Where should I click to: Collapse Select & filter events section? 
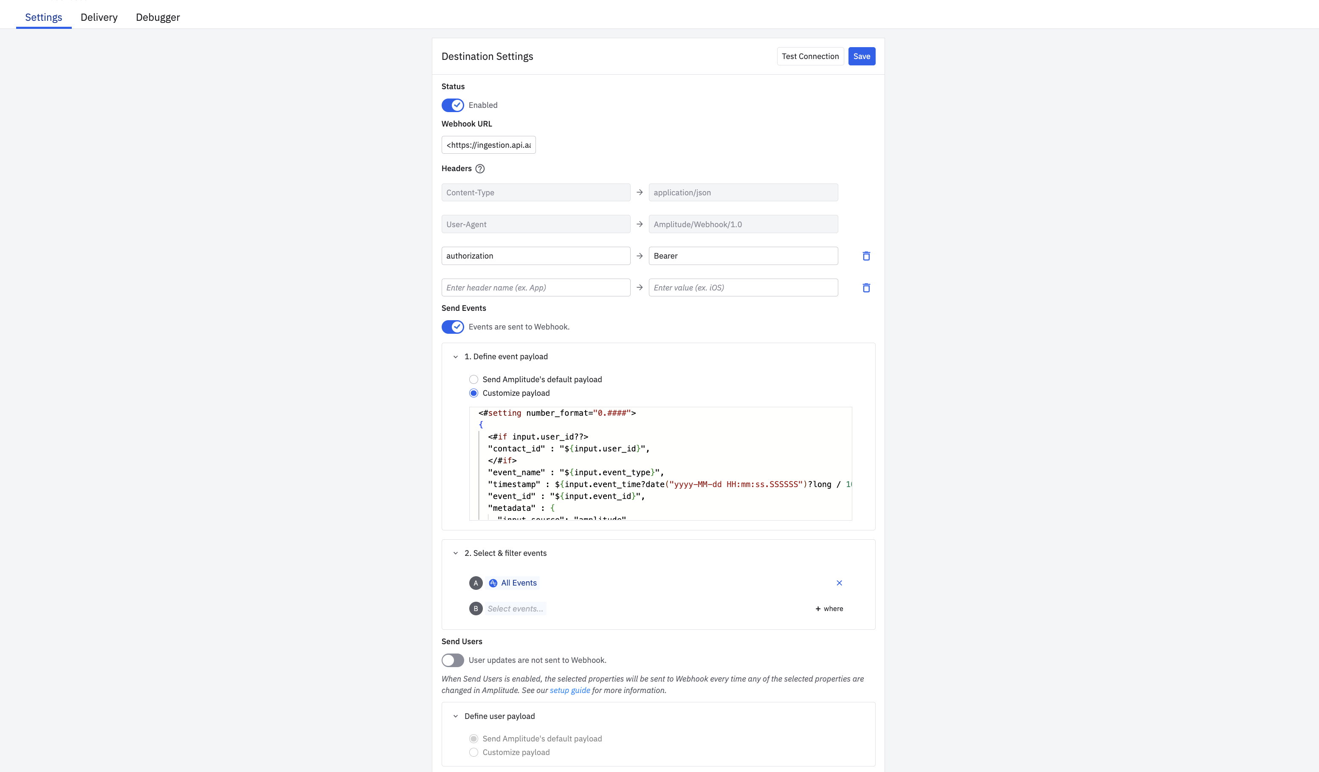(455, 553)
